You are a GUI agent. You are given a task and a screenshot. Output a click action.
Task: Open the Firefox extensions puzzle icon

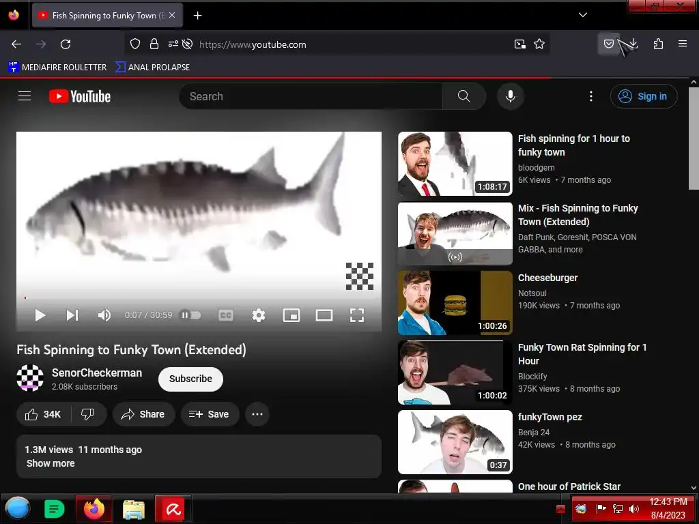pyautogui.click(x=658, y=44)
